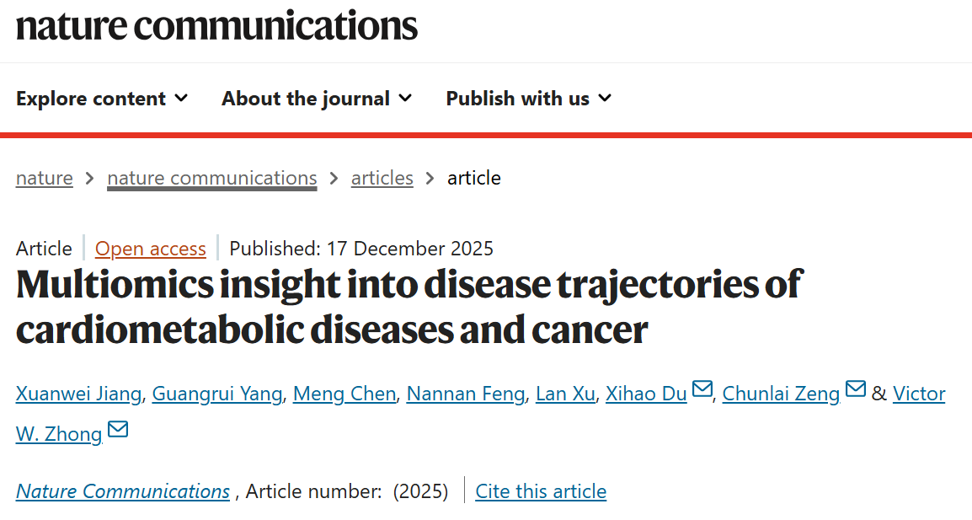Click author name Meng Chen
The height and width of the screenshot is (520, 972).
[x=344, y=394]
